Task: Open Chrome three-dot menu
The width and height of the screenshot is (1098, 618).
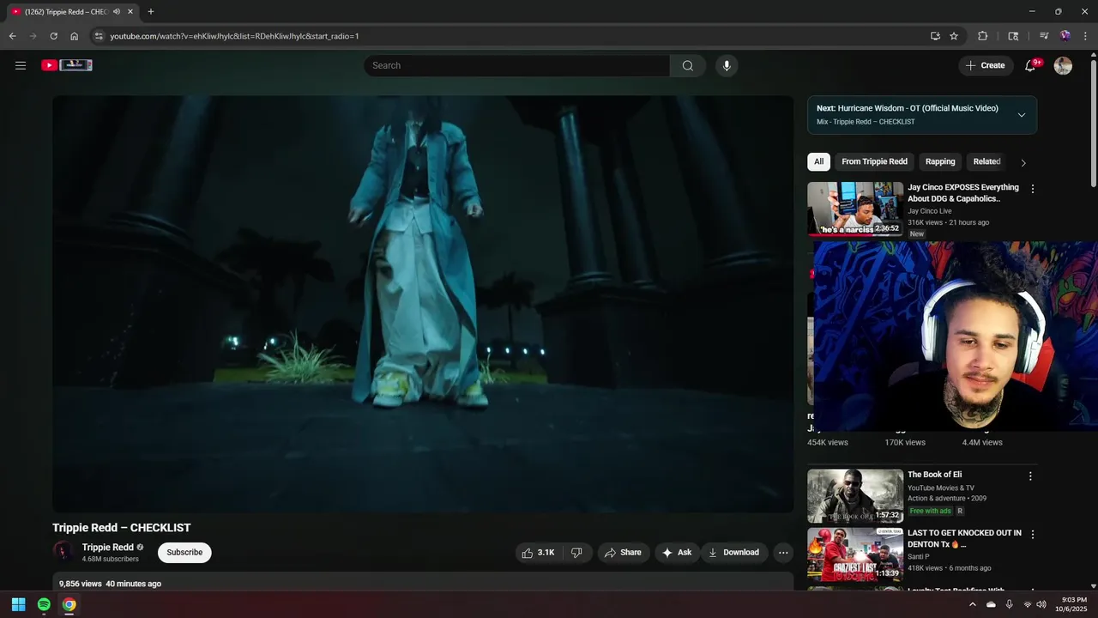Action: (x=1086, y=36)
